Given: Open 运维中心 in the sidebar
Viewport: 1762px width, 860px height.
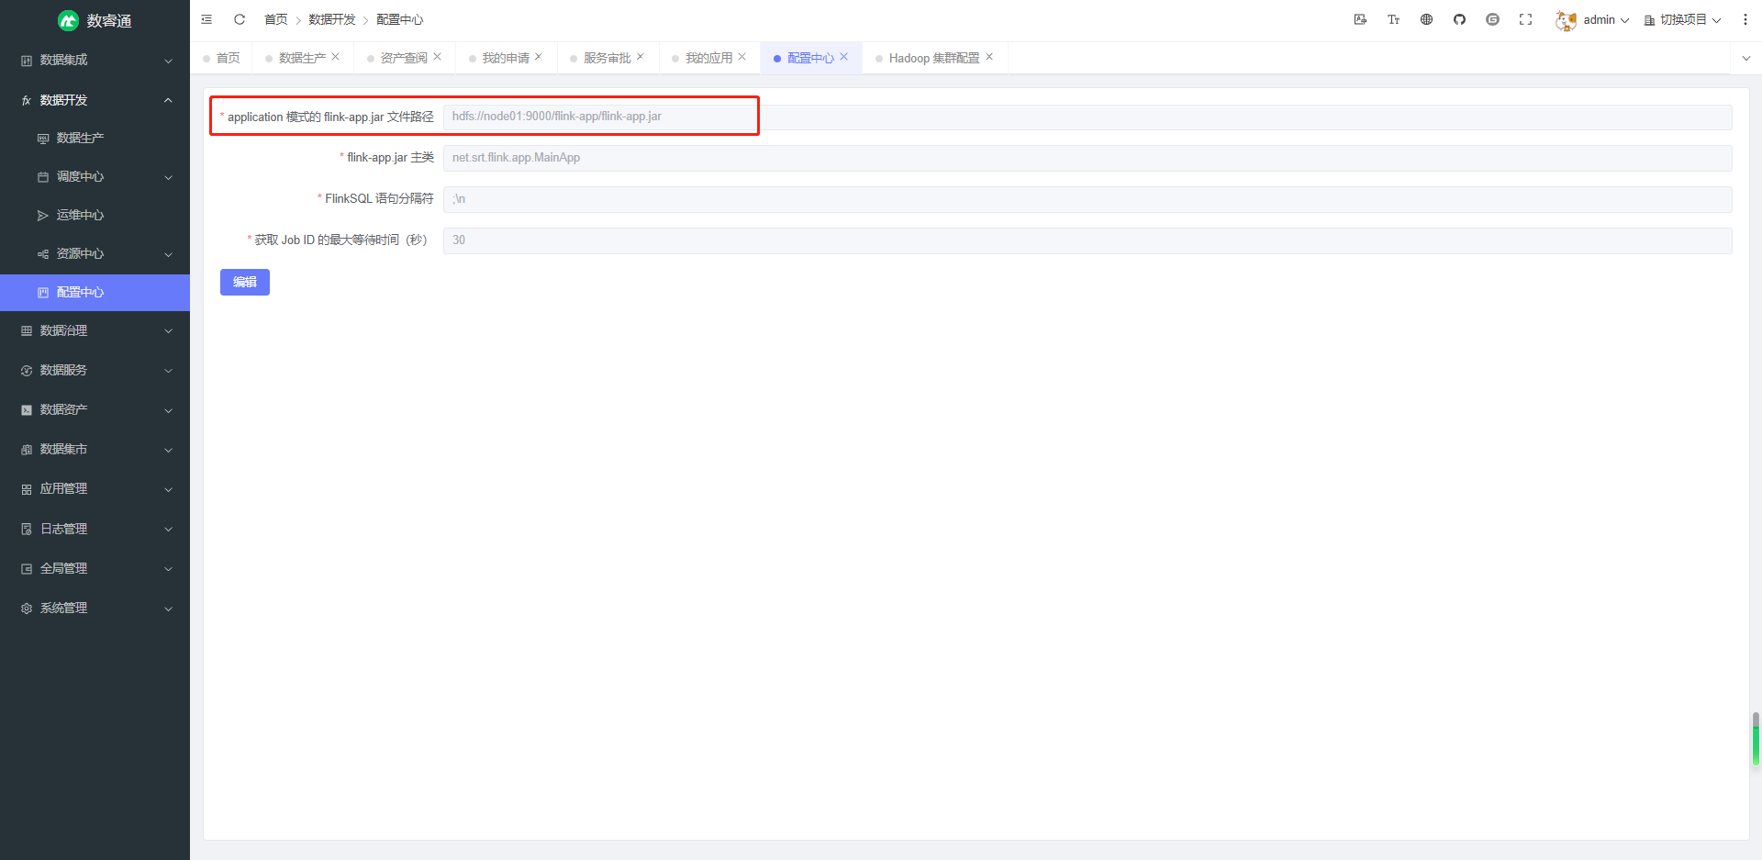Looking at the screenshot, I should click(95, 216).
